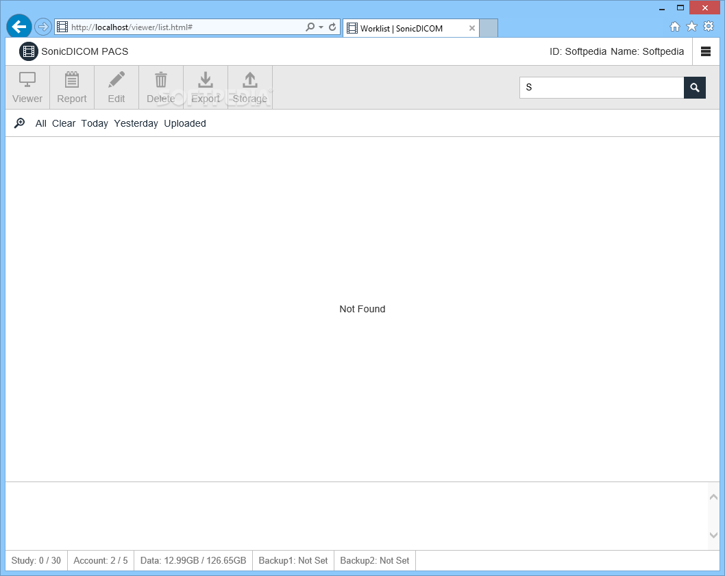The height and width of the screenshot is (576, 725).
Task: Click 'Account: 2 / 5' status entry
Action: click(101, 560)
